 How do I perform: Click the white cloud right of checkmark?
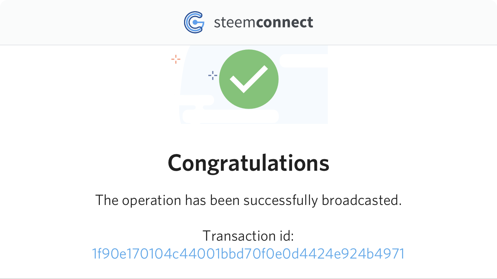(304, 61)
